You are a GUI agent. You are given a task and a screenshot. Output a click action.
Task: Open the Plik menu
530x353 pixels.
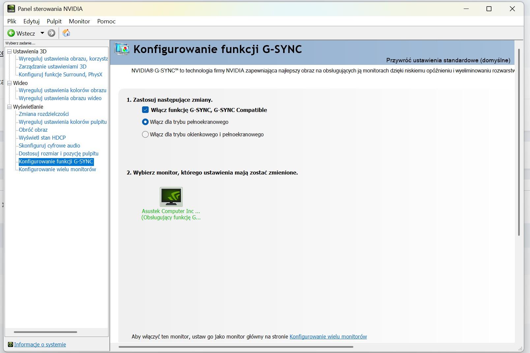12,21
